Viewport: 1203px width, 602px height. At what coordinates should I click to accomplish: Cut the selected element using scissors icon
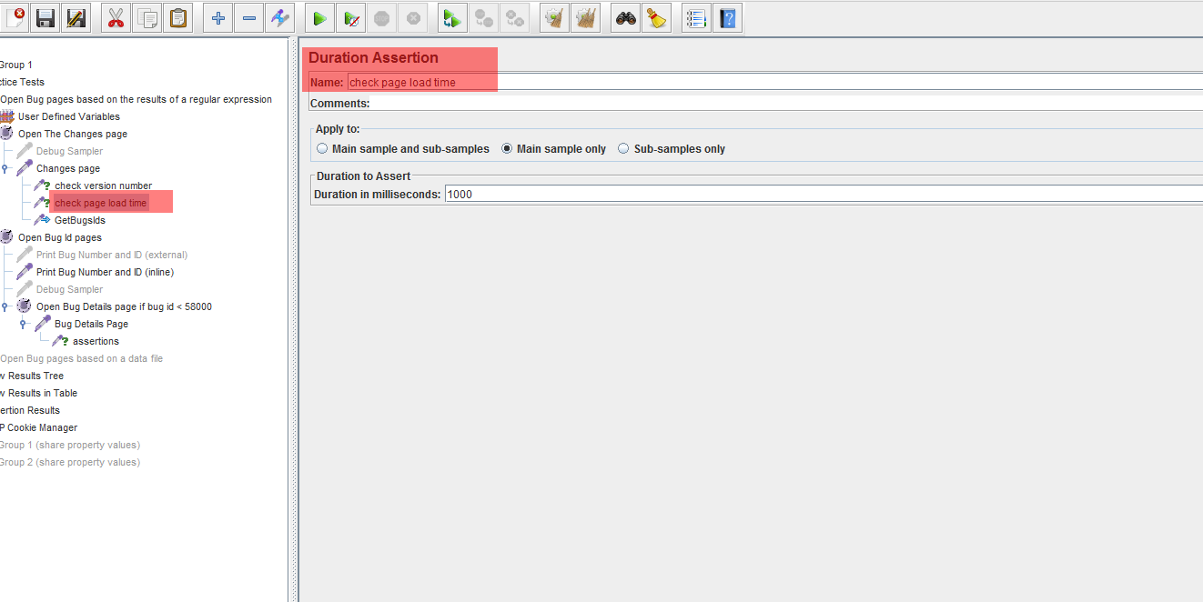(x=114, y=17)
